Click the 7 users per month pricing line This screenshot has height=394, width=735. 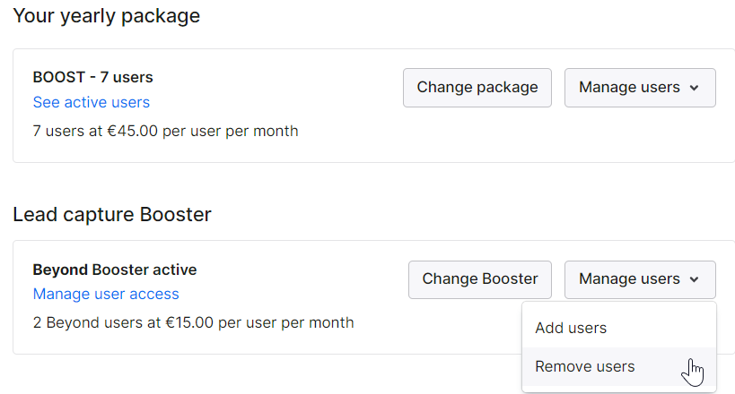[x=165, y=131]
